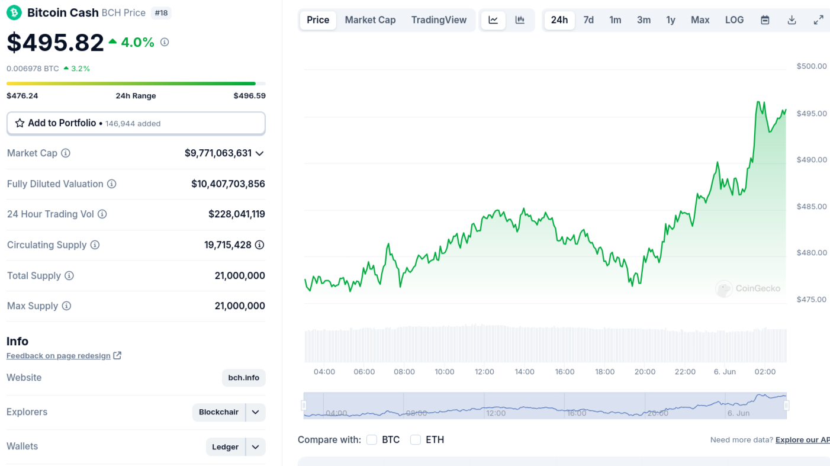
Task: Open the Explorers dropdown arrow
Action: (255, 412)
